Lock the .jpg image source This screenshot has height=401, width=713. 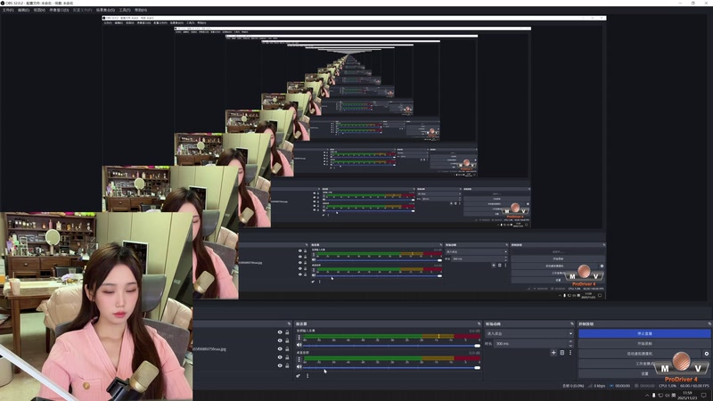click(287, 348)
